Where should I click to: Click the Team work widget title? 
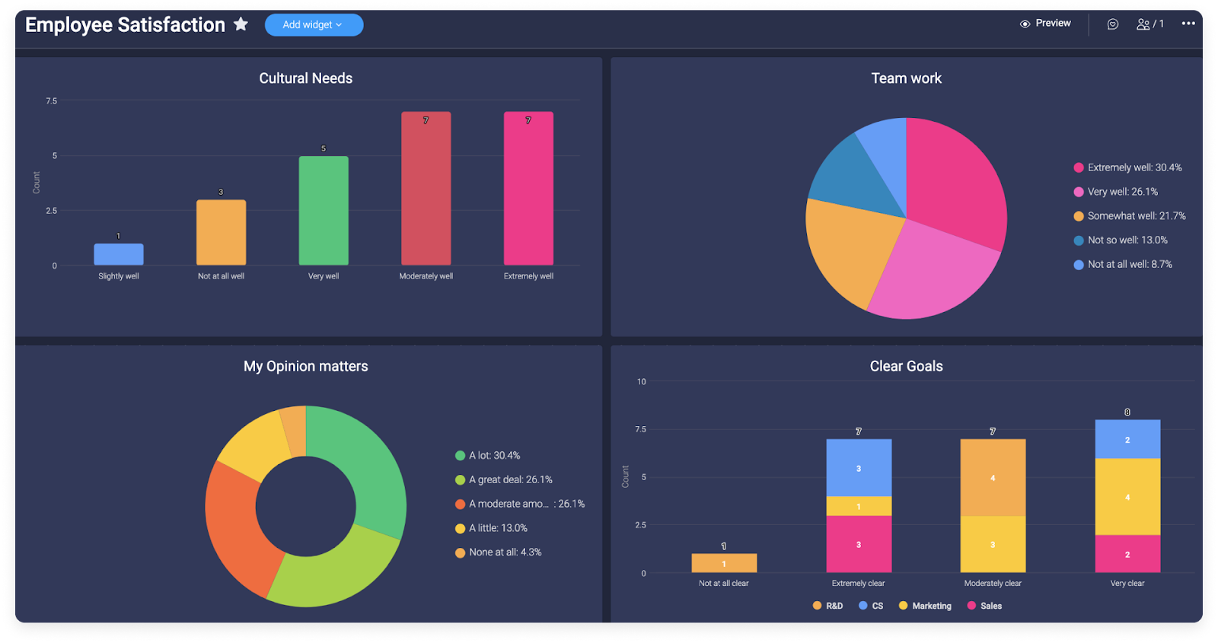906,78
